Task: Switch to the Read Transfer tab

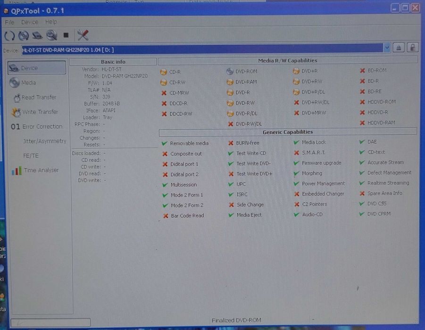Action: 35,97
